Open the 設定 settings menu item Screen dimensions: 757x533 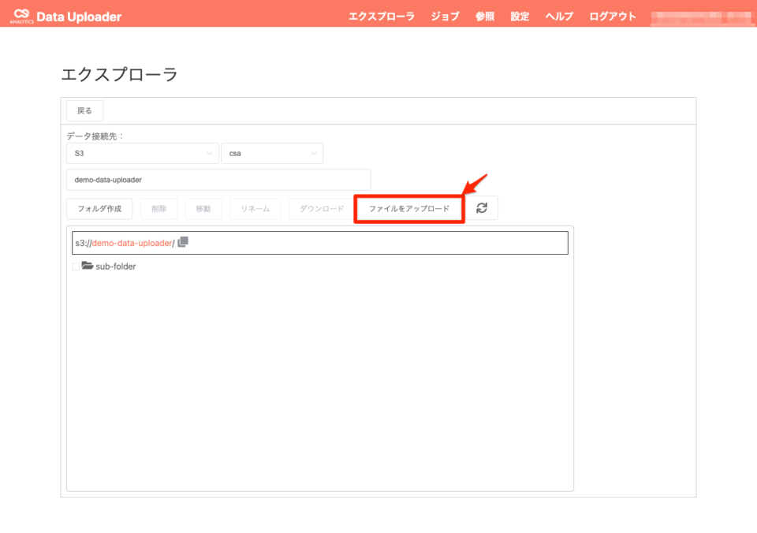pos(519,15)
